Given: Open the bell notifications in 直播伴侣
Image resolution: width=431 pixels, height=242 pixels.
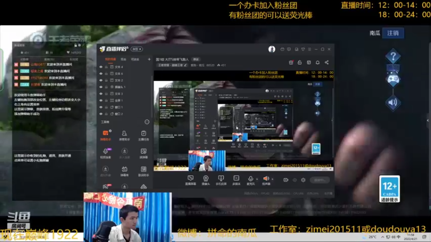Looking at the screenshot, I should 317,62.
